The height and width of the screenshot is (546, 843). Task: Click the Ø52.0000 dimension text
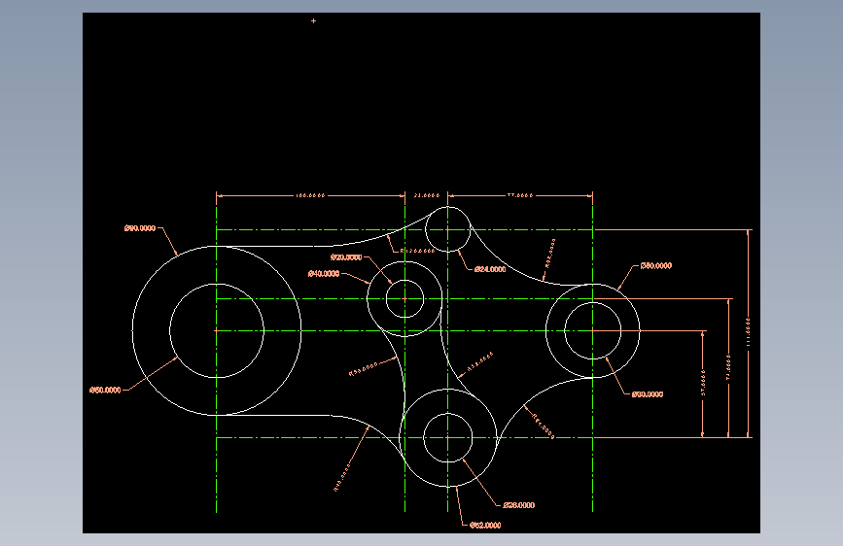(x=485, y=525)
